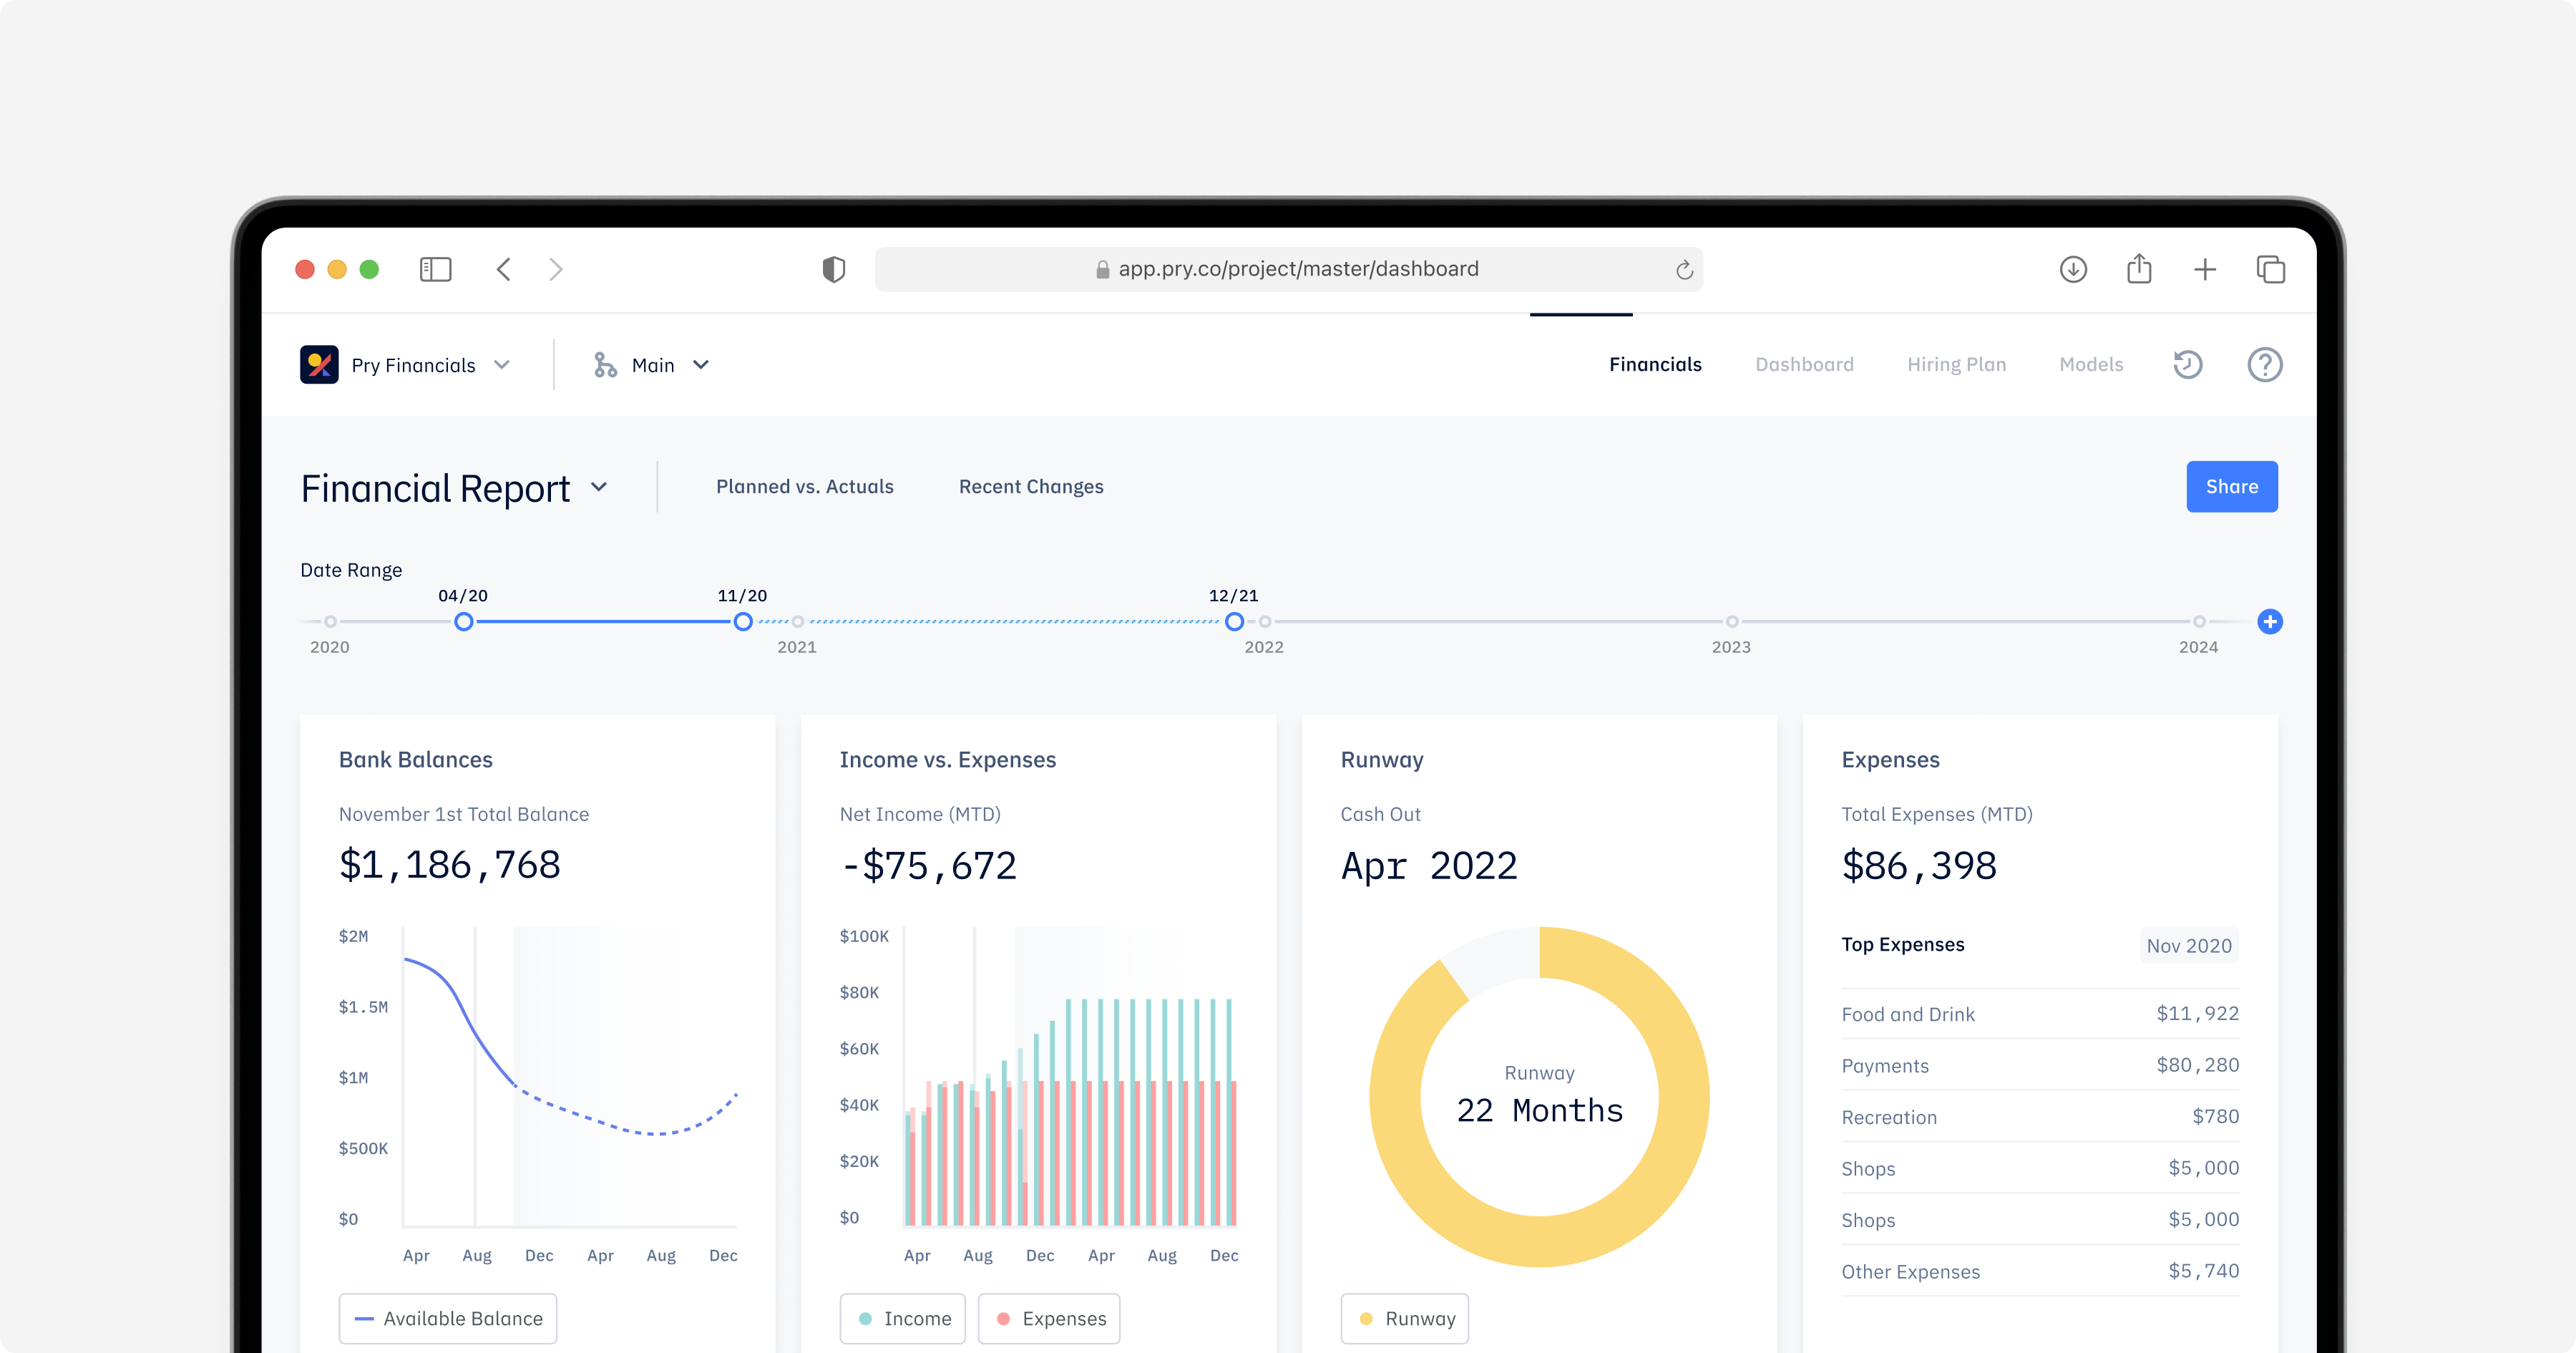This screenshot has width=2576, height=1353.
Task: Click the 11/20 date range handle
Action: [743, 621]
